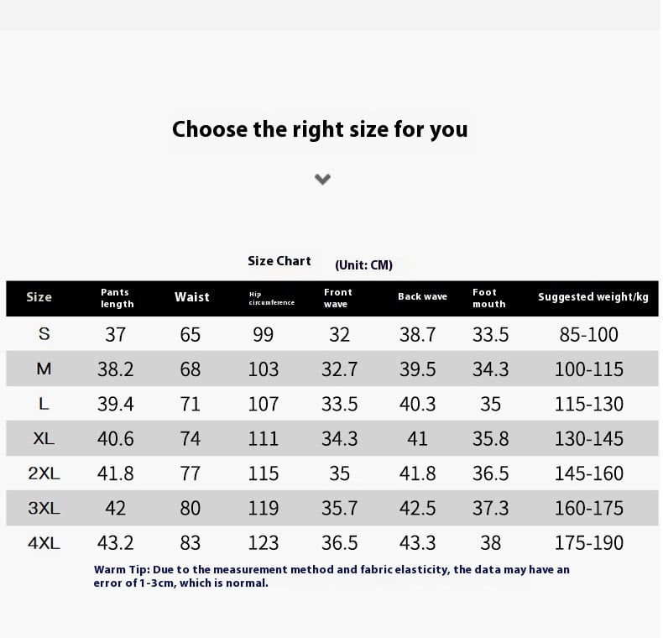Click the down chevron below the heading
Screen dimensions: 663x638
[x=322, y=180]
